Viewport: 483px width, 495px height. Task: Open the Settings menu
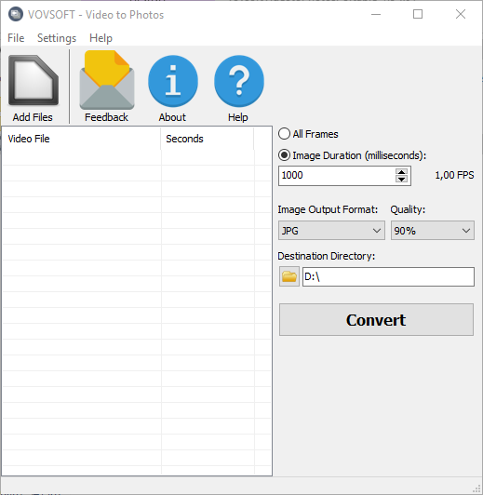click(57, 38)
